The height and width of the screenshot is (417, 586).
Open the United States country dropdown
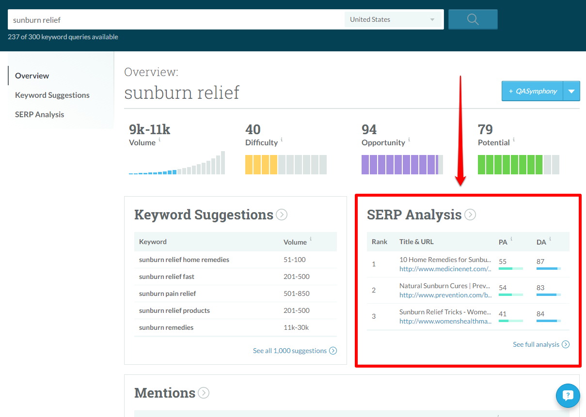click(393, 19)
